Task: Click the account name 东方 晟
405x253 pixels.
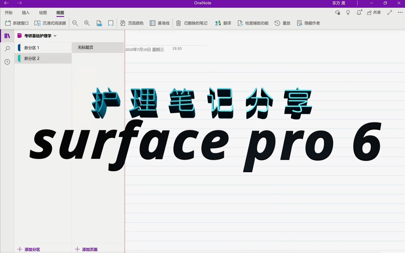Action: pyautogui.click(x=339, y=3)
